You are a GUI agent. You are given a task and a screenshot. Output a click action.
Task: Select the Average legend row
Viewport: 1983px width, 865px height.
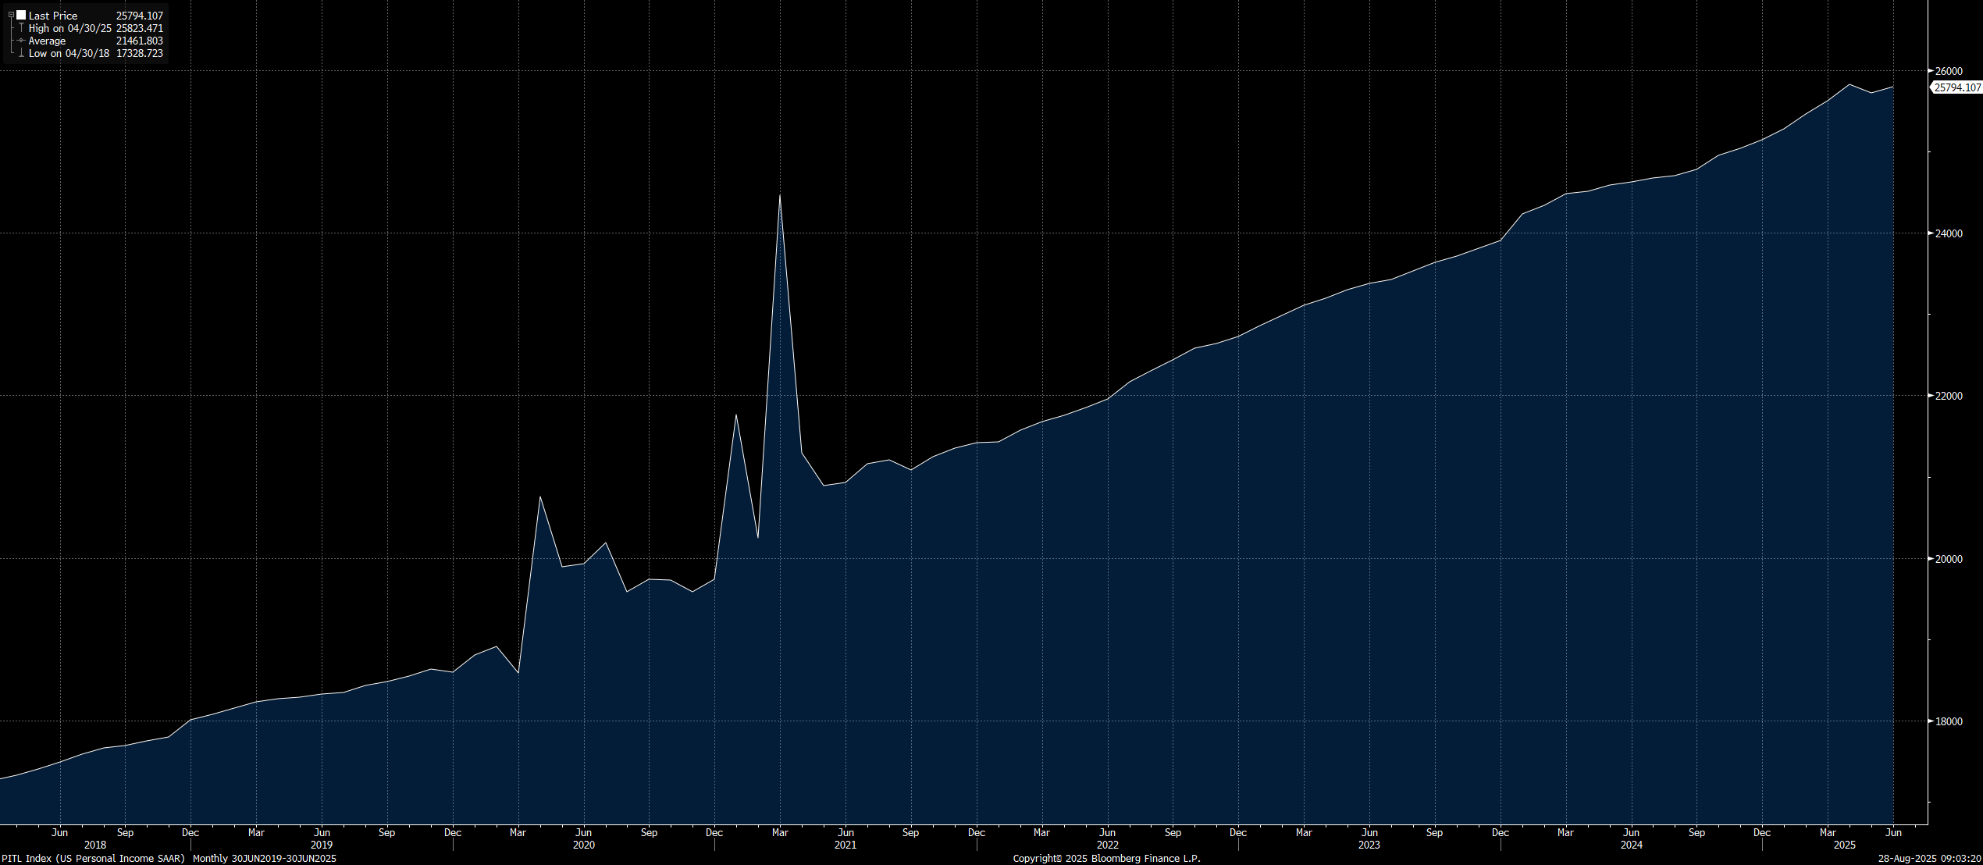pos(47,41)
